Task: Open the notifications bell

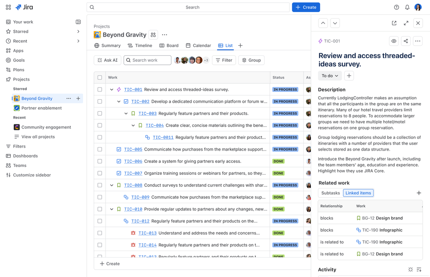Action: coord(407,7)
